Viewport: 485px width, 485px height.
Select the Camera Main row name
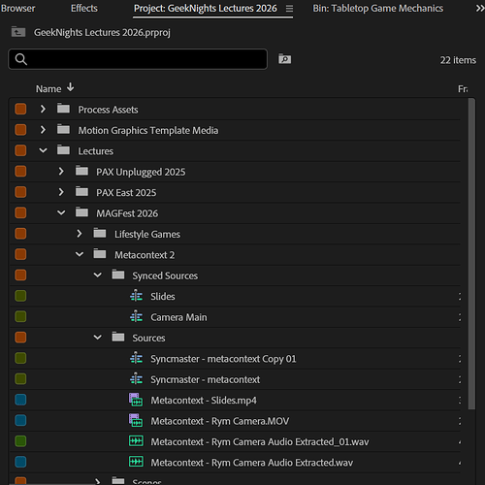[178, 317]
